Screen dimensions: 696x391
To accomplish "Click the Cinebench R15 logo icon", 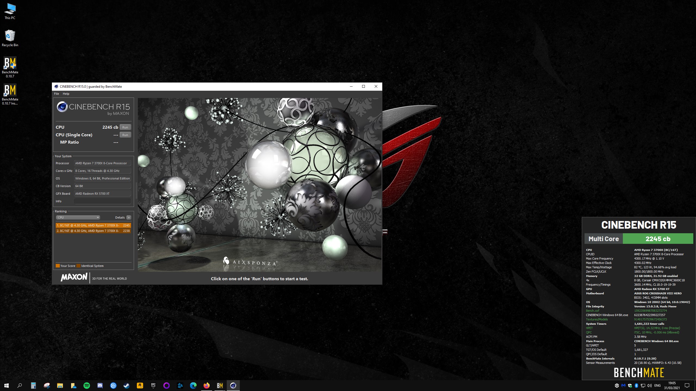I will 62,107.
